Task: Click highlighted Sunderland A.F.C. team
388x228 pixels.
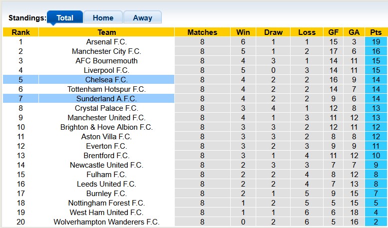Action: point(106,99)
